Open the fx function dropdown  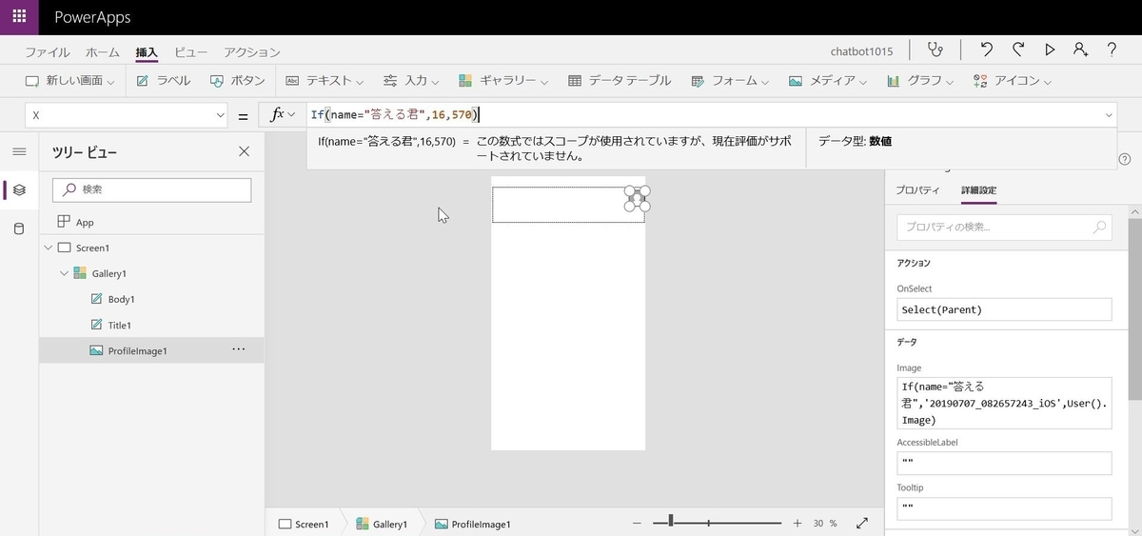pos(283,115)
